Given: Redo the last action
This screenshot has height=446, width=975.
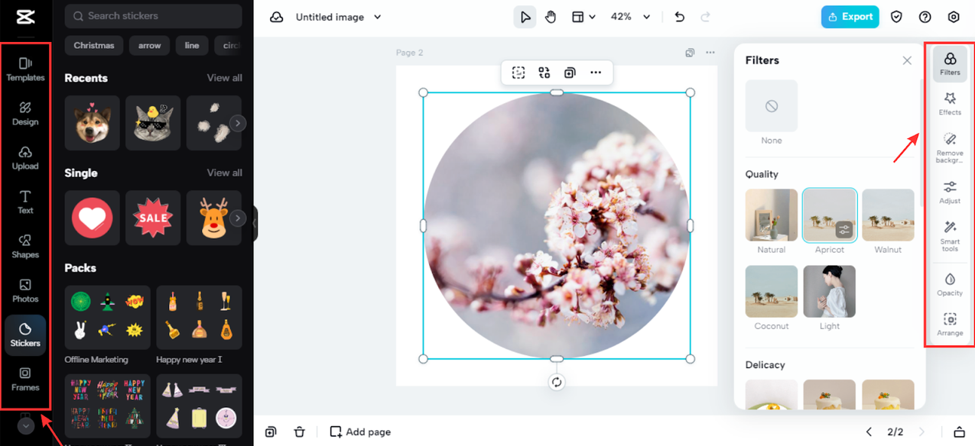Looking at the screenshot, I should pyautogui.click(x=705, y=17).
